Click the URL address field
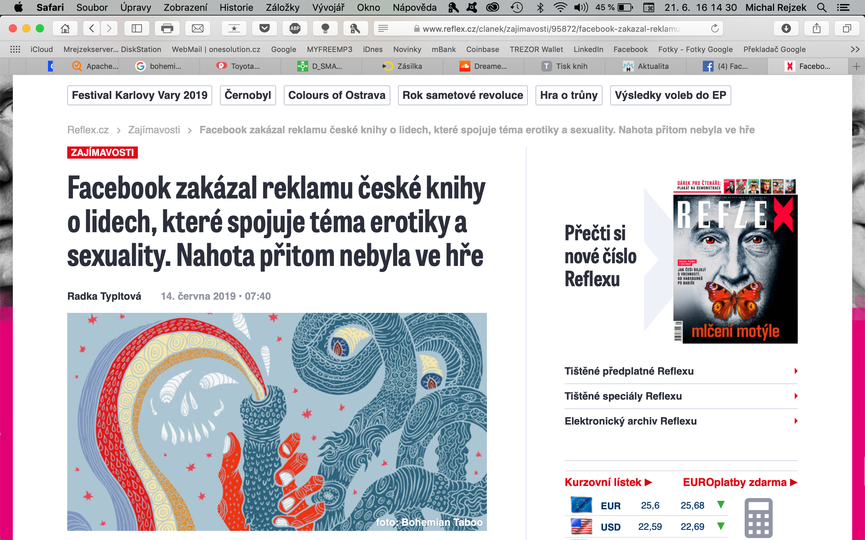 point(550,29)
